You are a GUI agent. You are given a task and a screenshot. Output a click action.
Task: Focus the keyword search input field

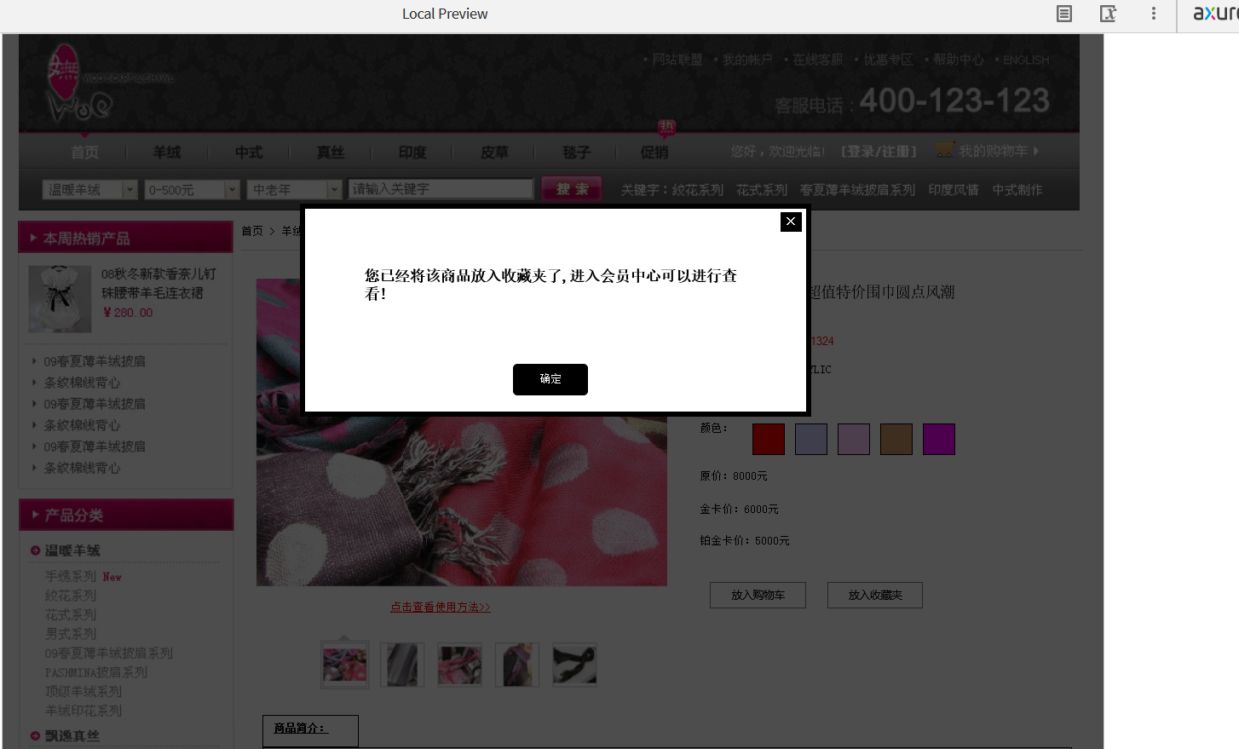(x=441, y=188)
